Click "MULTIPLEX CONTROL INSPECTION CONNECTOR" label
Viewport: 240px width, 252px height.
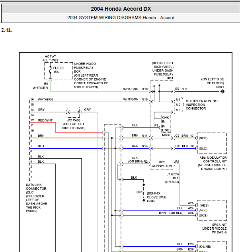point(202,104)
